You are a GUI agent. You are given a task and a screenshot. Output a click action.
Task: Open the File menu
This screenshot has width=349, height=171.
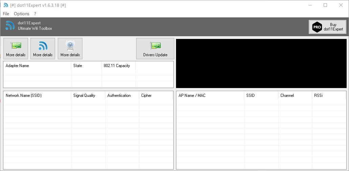[6, 14]
